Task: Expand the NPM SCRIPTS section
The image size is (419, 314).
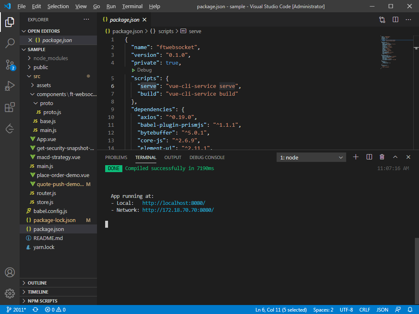Action: click(42, 301)
